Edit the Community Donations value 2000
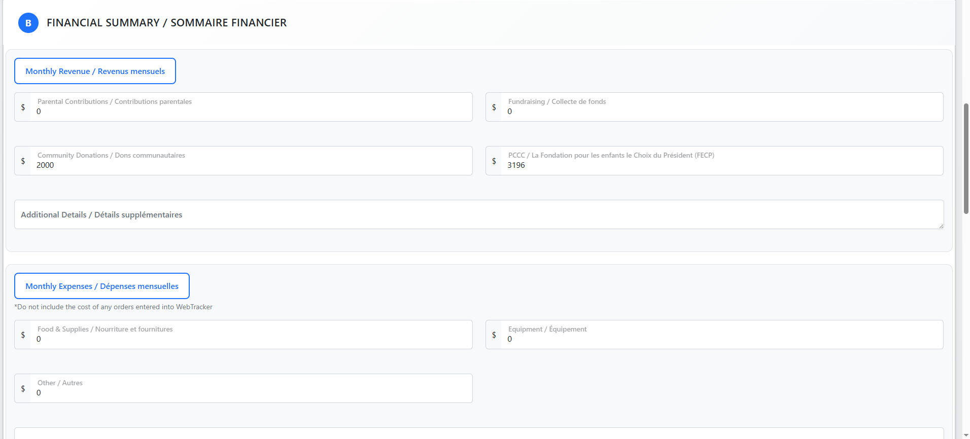This screenshot has width=970, height=439. (x=251, y=165)
